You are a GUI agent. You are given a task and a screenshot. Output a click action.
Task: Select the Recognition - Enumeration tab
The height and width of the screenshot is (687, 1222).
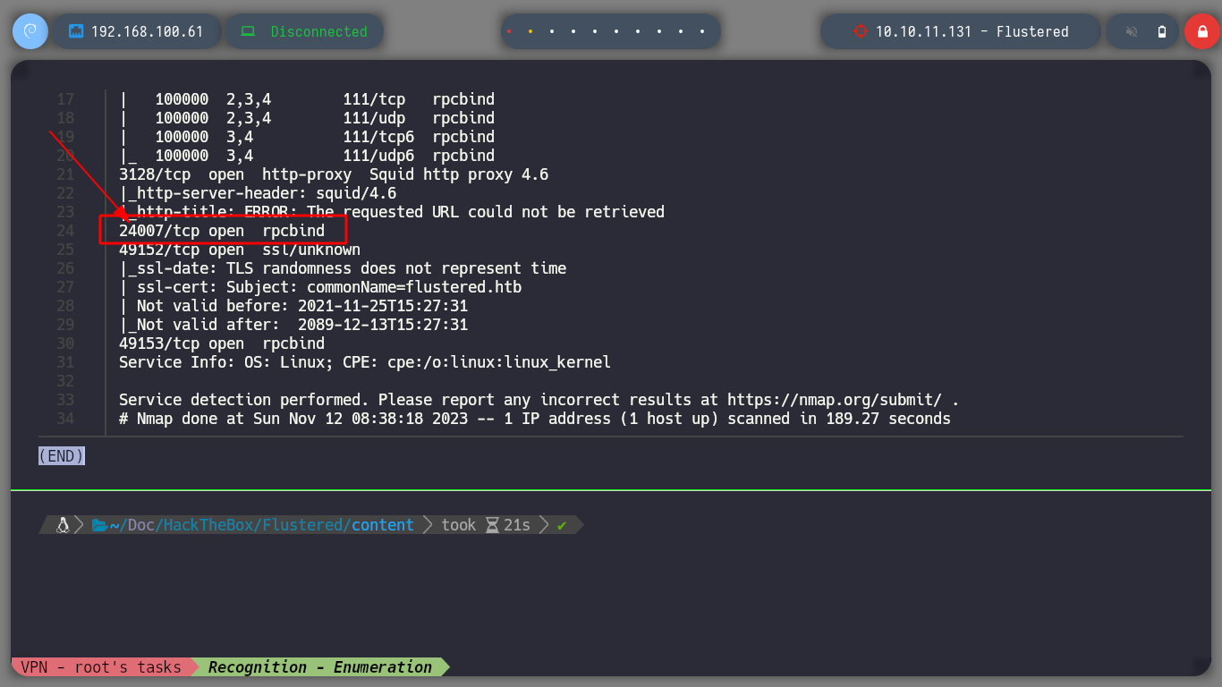(320, 667)
